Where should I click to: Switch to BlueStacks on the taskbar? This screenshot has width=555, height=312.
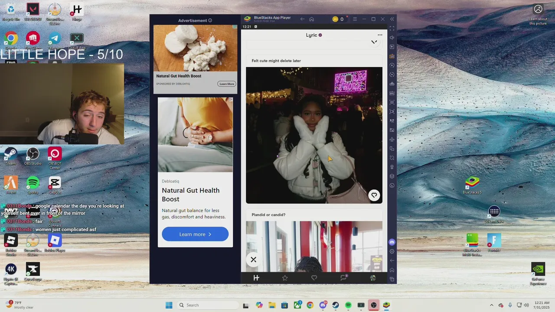coord(386,305)
